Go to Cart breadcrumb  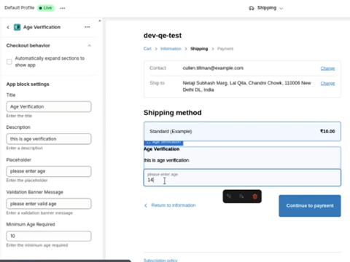[x=147, y=49]
